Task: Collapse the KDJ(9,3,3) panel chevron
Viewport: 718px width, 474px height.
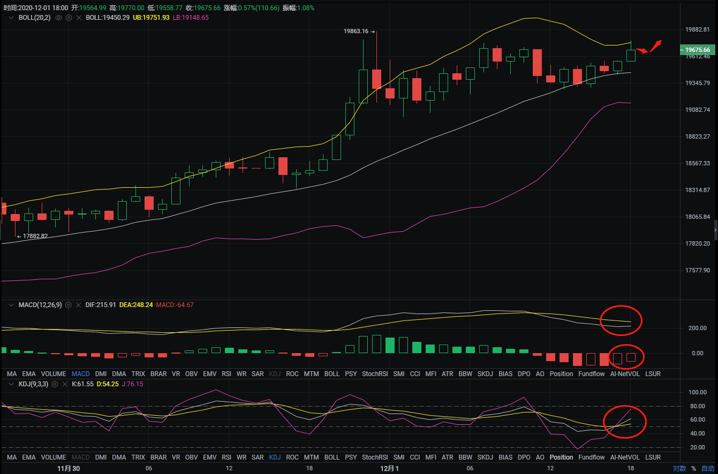Action: [x=10, y=384]
